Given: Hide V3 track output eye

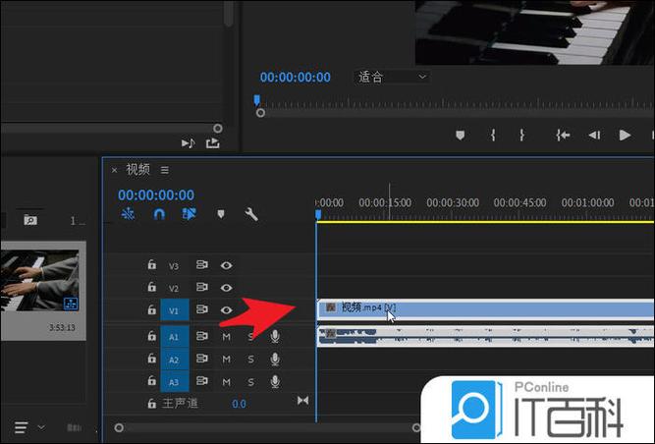Looking at the screenshot, I should 227,265.
